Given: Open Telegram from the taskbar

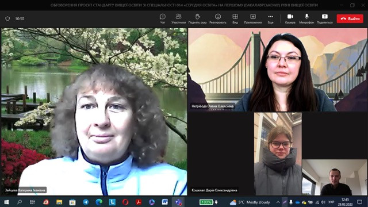Looking at the screenshot, I should coord(86,202).
